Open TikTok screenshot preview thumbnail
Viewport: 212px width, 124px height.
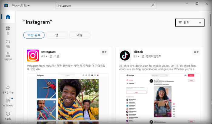click(x=160, y=99)
